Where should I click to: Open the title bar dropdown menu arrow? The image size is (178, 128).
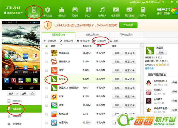pyautogui.click(x=163, y=2)
